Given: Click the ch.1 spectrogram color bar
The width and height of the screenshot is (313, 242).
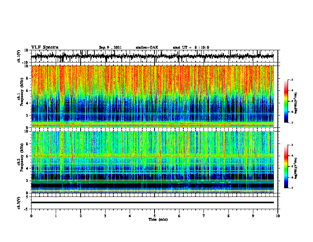Looking at the screenshot, I should tap(286, 101).
